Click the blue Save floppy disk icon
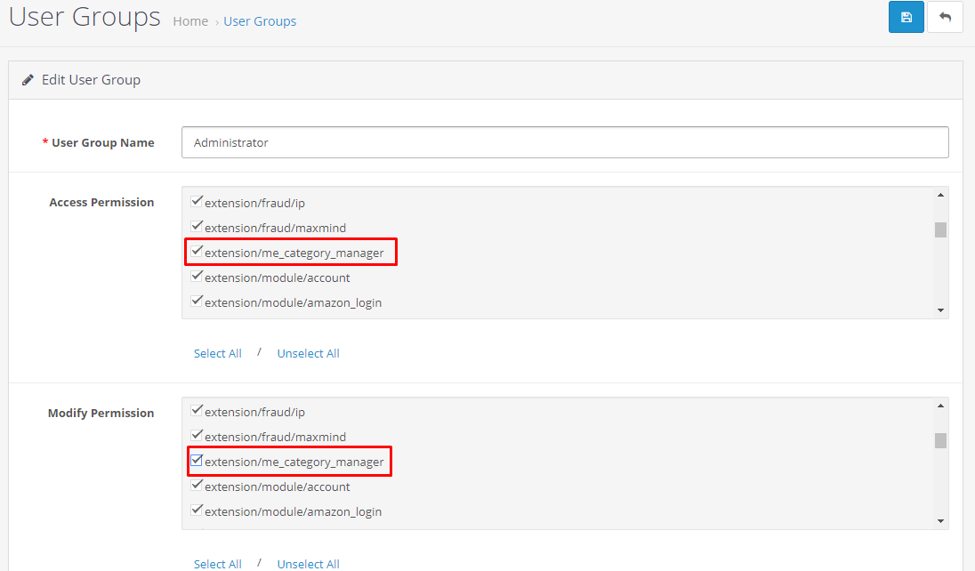The height and width of the screenshot is (571, 975). click(906, 18)
